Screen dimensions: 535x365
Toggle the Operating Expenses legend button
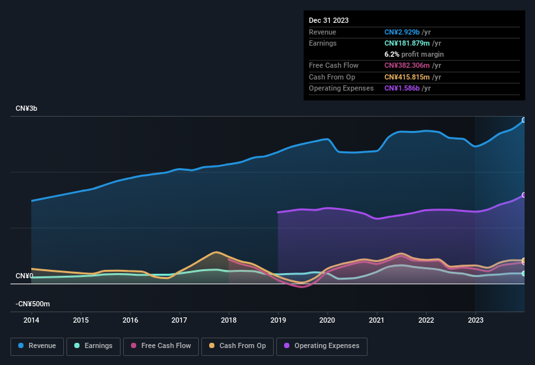point(322,347)
